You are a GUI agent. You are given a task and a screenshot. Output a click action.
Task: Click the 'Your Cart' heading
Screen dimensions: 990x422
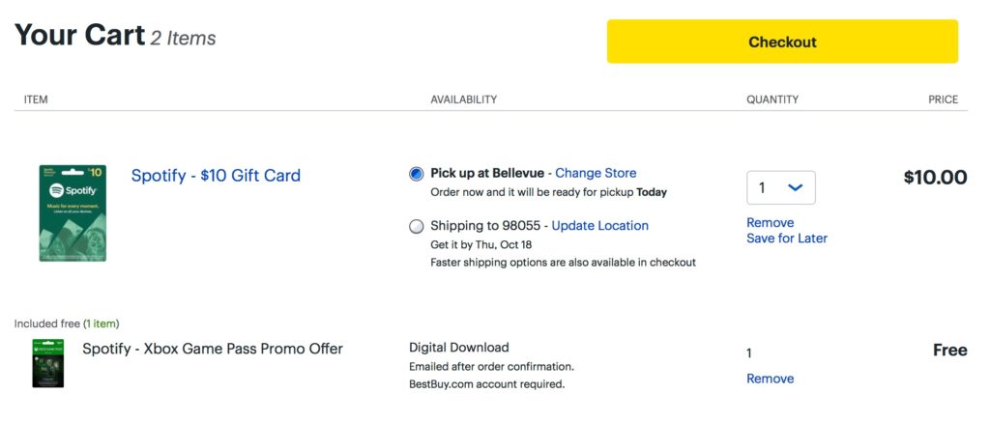pos(79,35)
